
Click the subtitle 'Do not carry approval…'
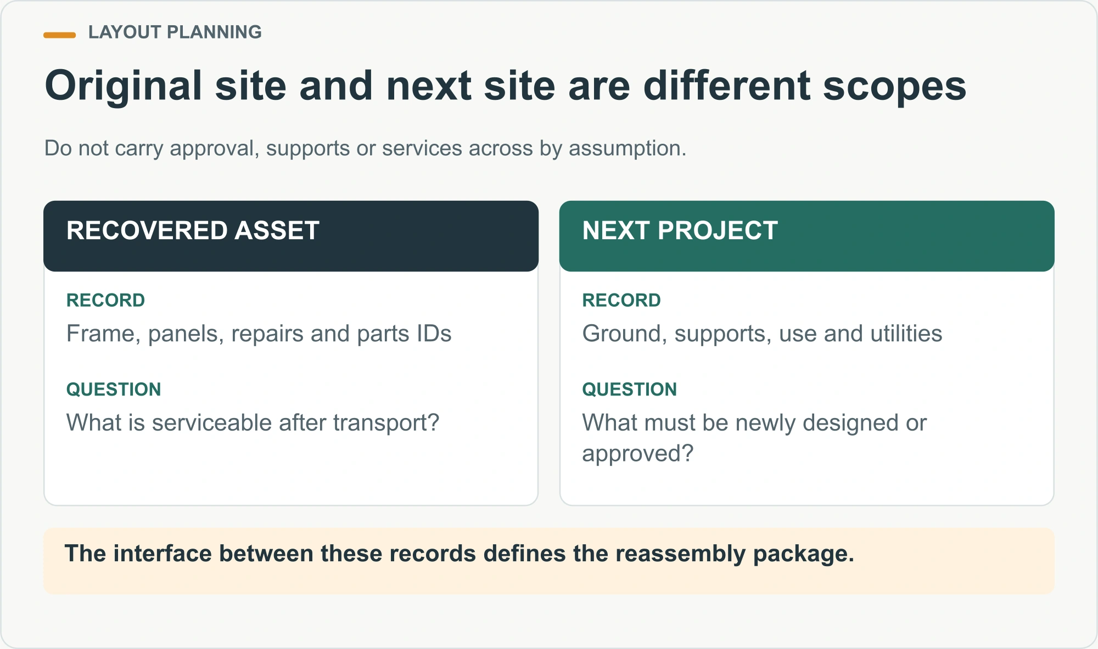pyautogui.click(x=365, y=148)
